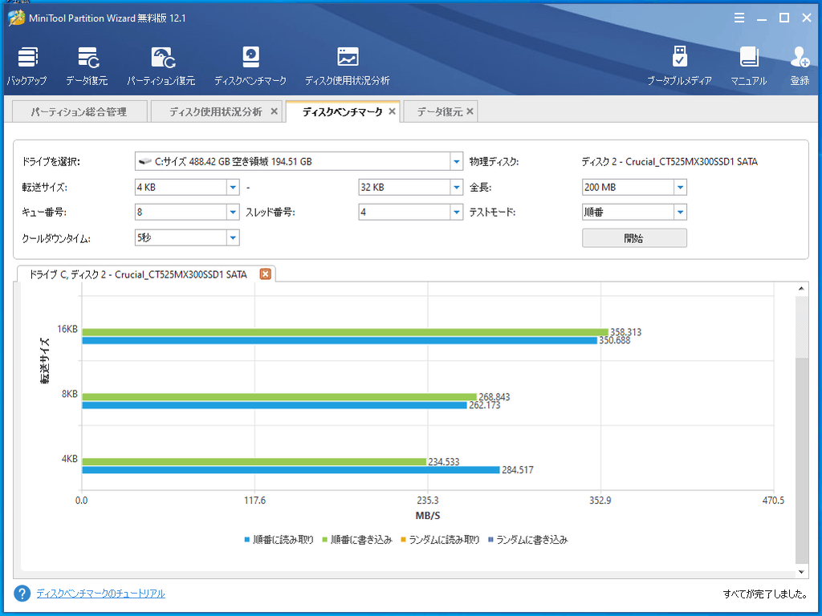Open ディスクベンチマークのチュートリアル link
The image size is (822, 616).
(x=100, y=594)
